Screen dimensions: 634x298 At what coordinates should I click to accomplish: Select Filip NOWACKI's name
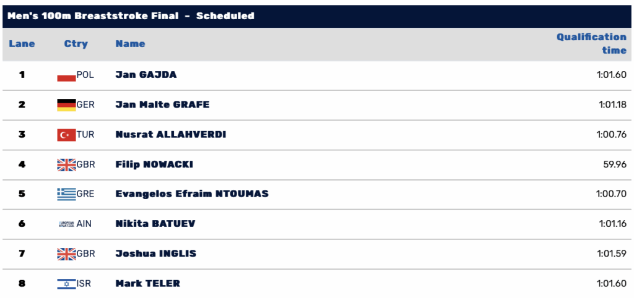pyautogui.click(x=154, y=164)
